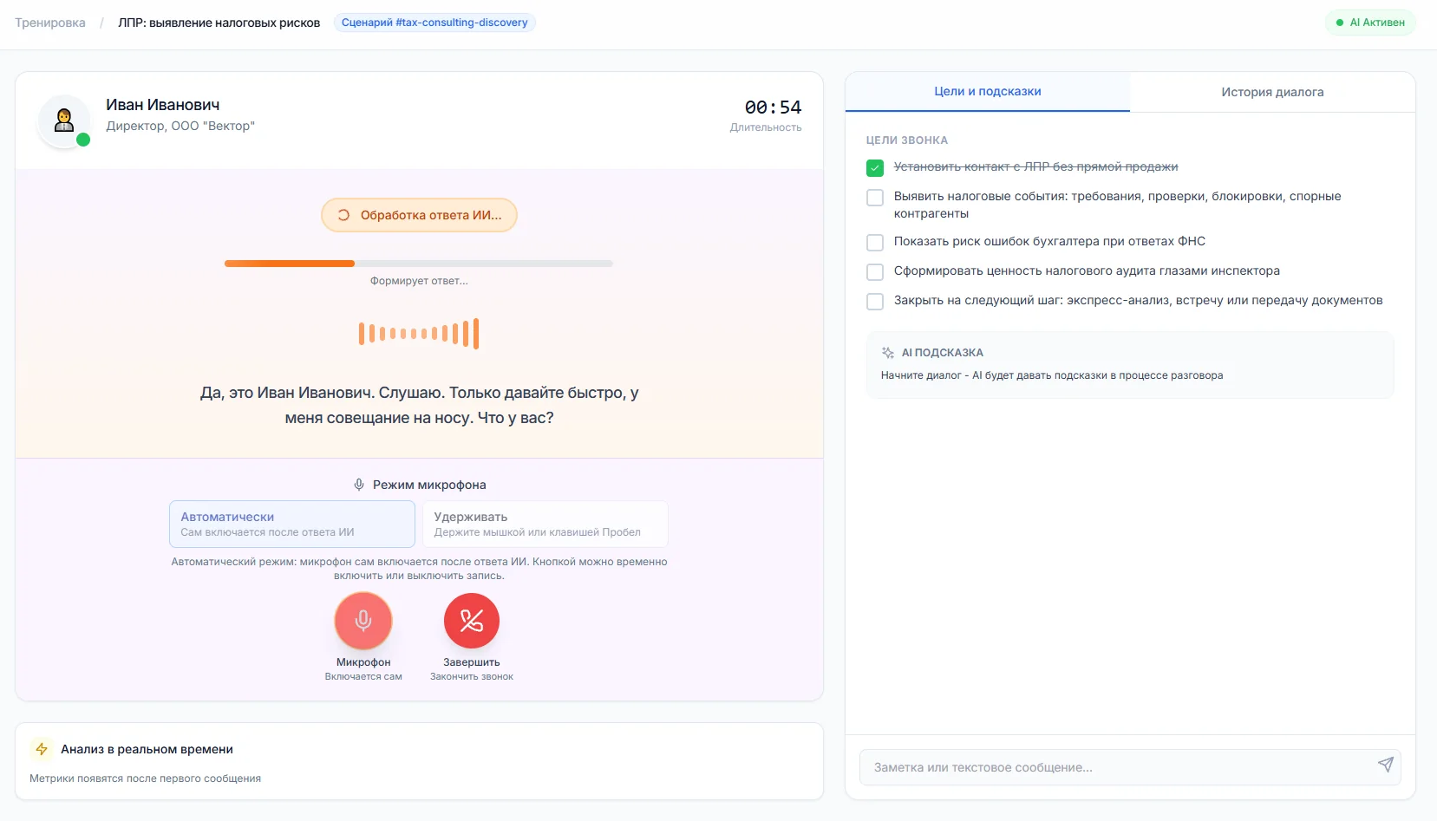1437x821 pixels.
Task: Send the note with paper plane icon
Action: coord(1386,764)
